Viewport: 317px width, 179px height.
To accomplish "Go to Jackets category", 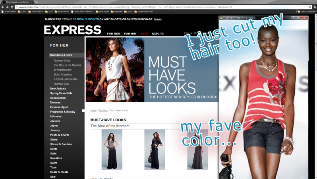I will [55, 121].
